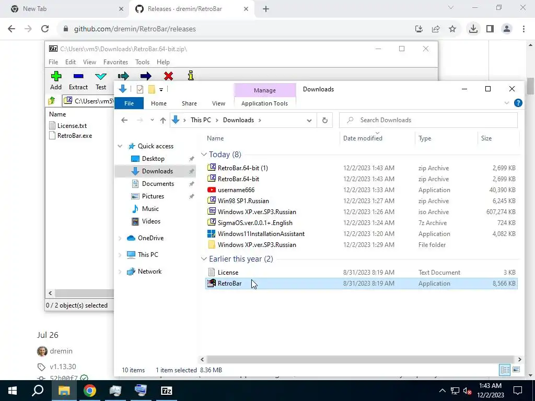Screen dimensions: 535x401
Task: Click the 7-Zip Move arrow icon
Action: pyautogui.click(x=146, y=76)
